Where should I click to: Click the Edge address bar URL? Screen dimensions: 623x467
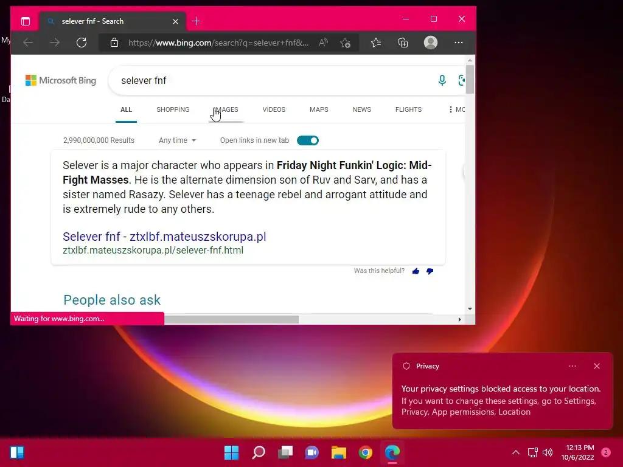218,43
